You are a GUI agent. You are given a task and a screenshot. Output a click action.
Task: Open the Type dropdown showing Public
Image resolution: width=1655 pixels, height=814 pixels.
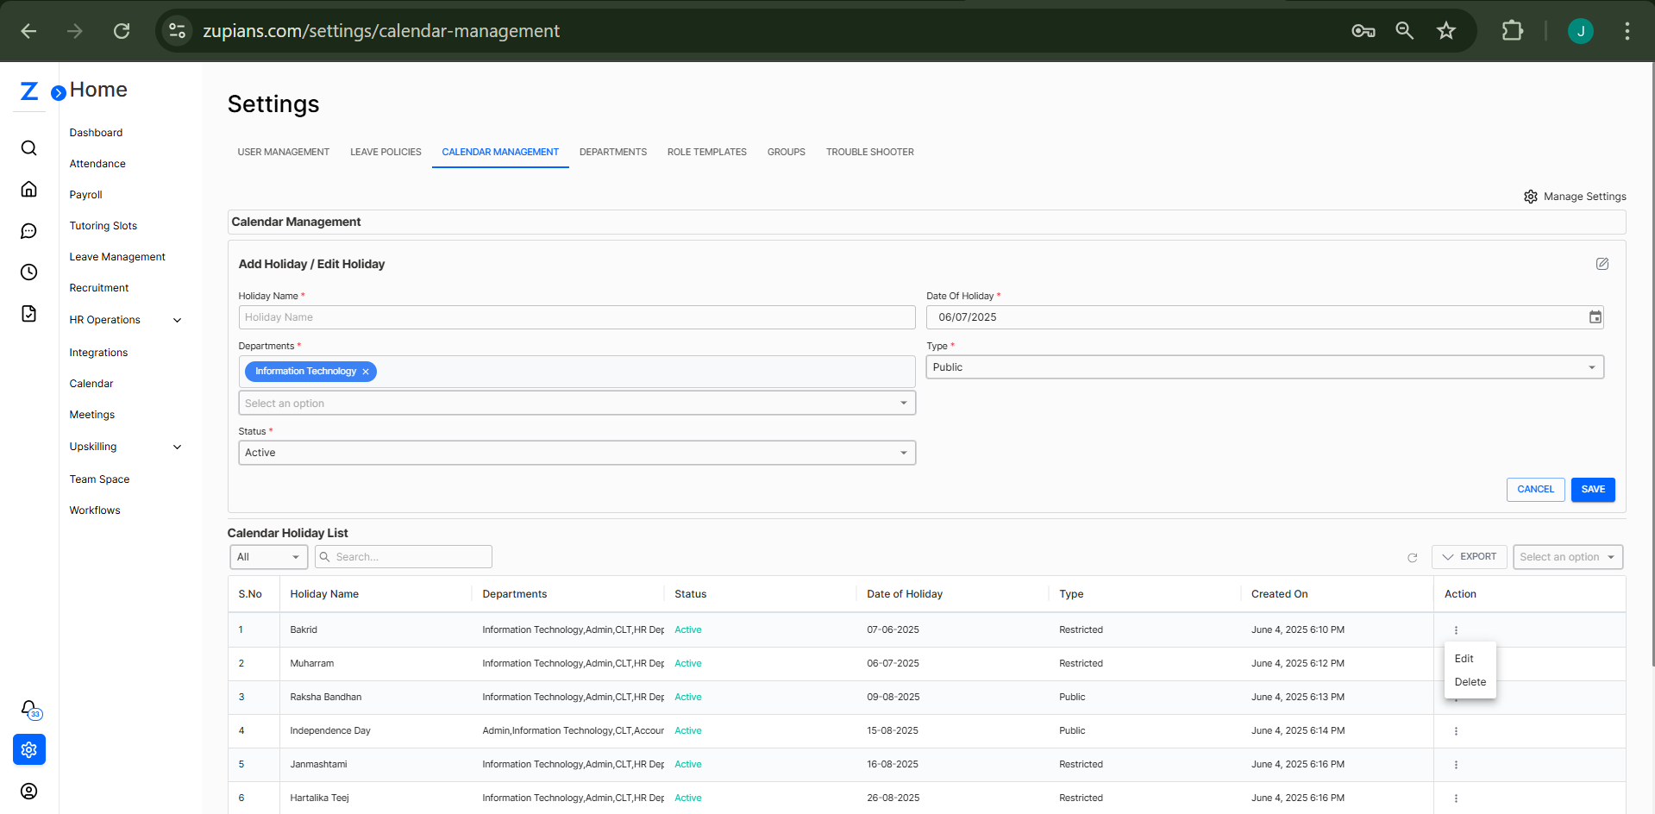pos(1264,367)
